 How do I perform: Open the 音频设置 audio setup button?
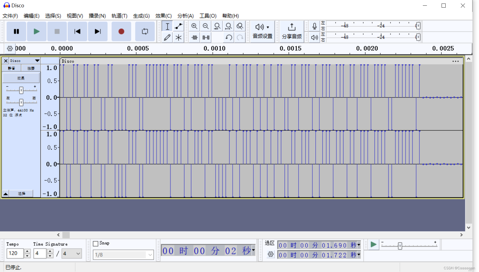pos(262,31)
